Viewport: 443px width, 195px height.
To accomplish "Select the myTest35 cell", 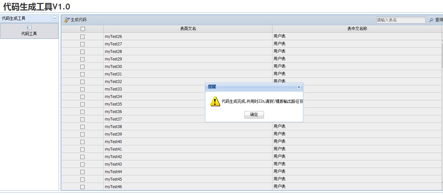I will pyautogui.click(x=188, y=104).
